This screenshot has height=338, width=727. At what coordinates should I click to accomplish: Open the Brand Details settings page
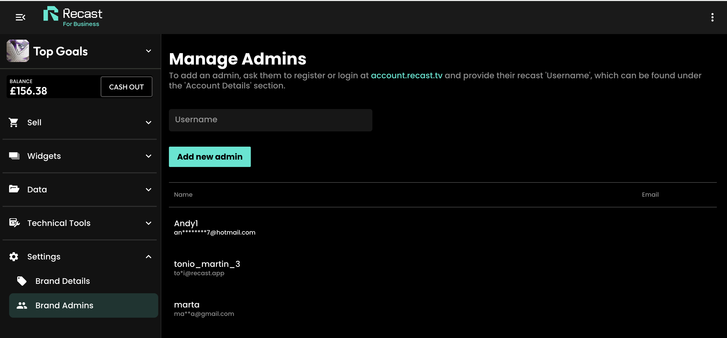(63, 281)
